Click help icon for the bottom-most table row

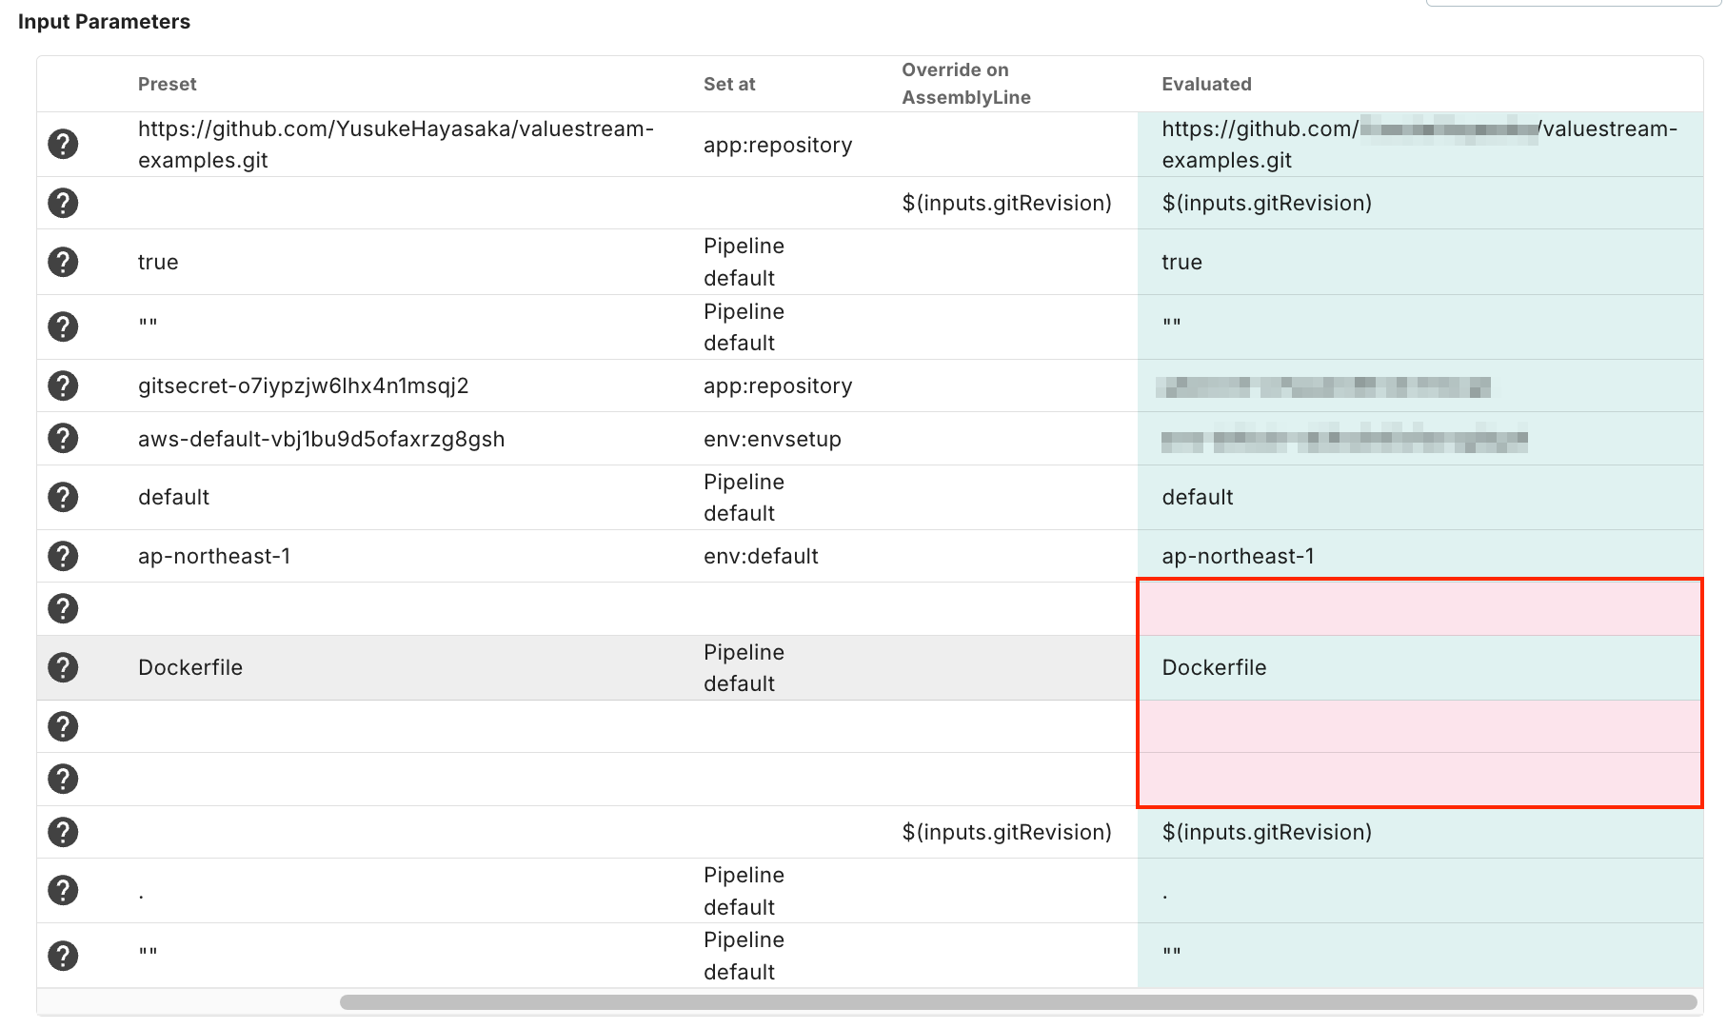63,956
